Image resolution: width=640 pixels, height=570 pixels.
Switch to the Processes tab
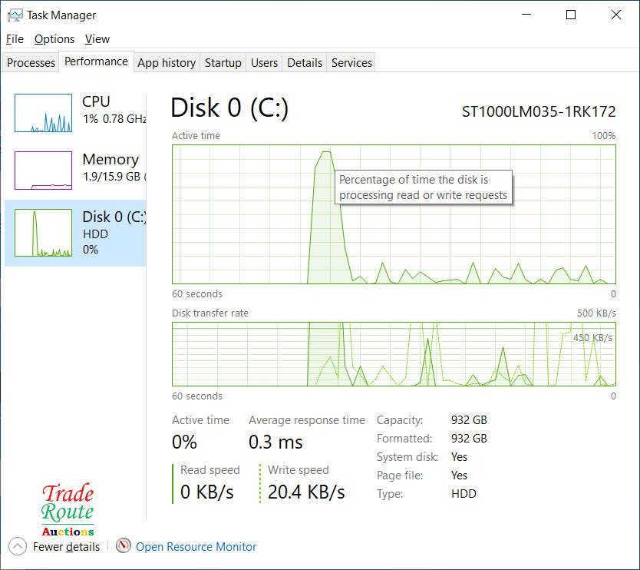(31, 63)
